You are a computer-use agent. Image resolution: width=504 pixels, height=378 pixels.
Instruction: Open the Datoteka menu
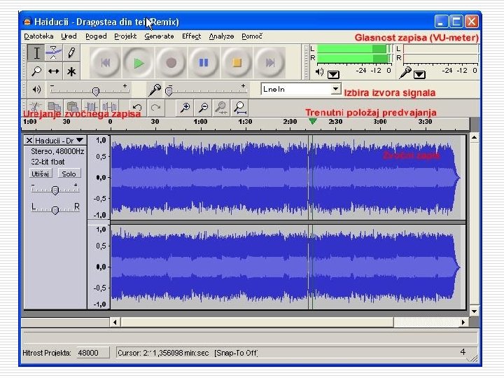tap(38, 36)
